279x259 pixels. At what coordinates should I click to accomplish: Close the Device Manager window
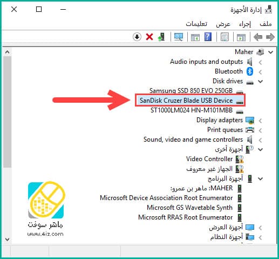click(x=14, y=9)
